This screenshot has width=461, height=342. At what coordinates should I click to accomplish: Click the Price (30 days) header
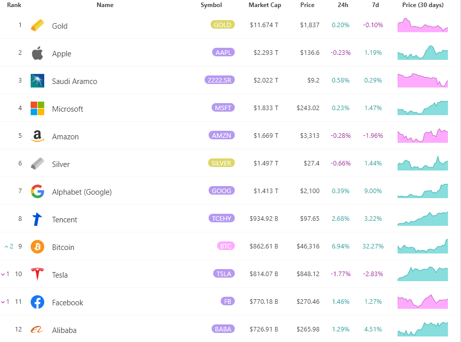click(423, 5)
